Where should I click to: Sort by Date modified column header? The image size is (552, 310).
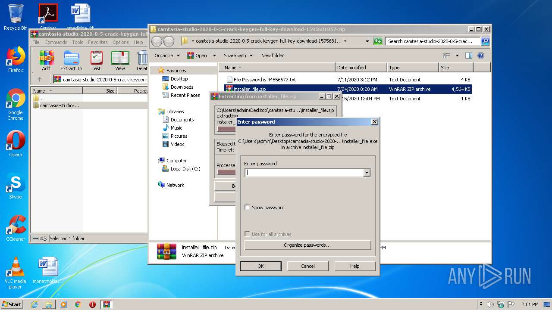[361, 68]
